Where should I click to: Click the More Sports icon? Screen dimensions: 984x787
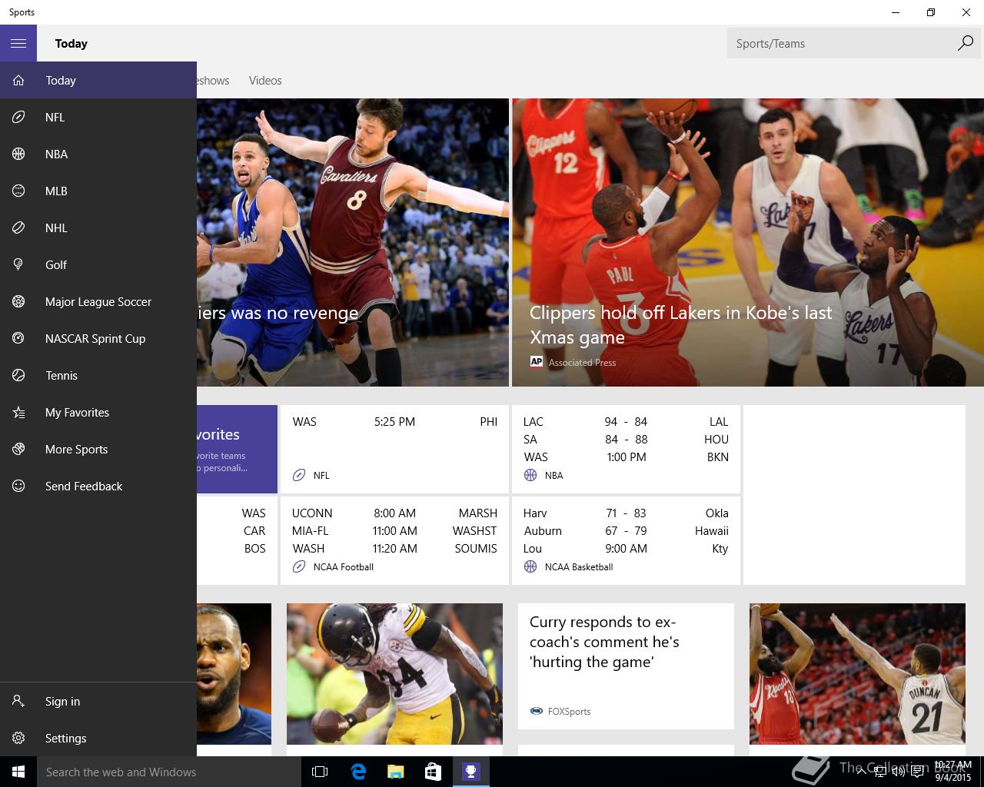click(x=18, y=450)
